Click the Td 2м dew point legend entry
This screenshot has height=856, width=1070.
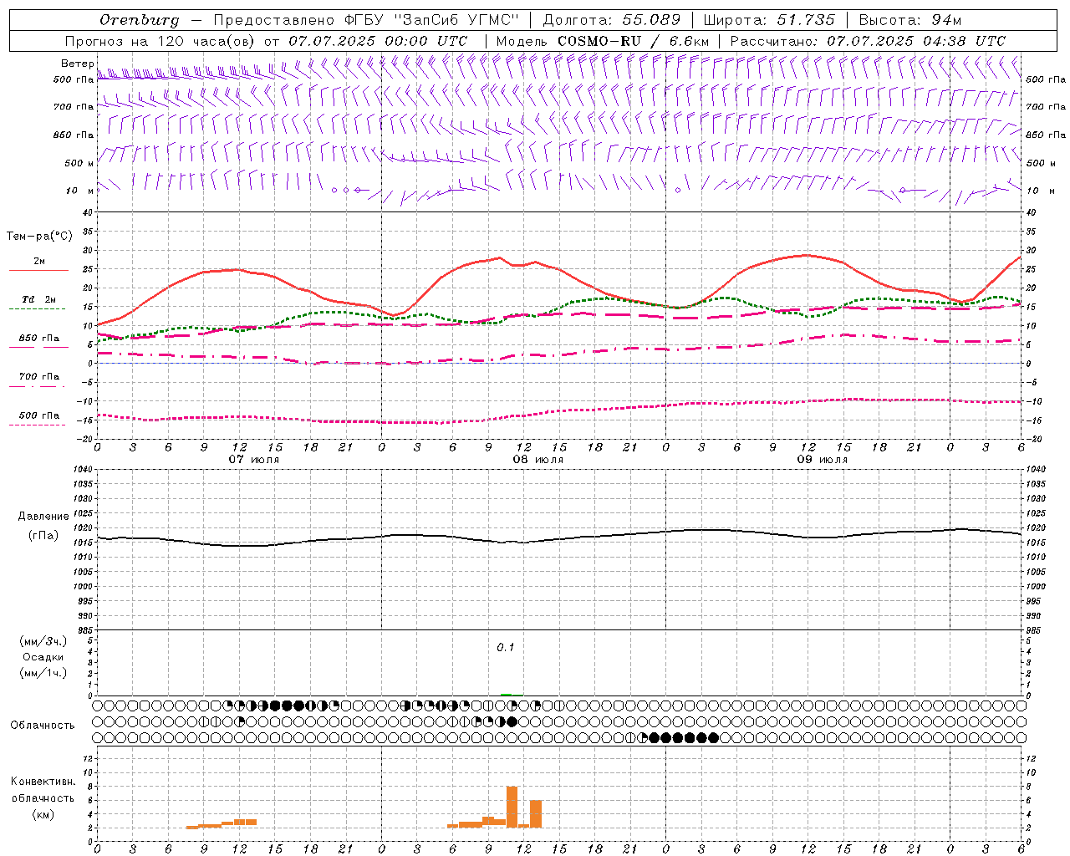click(x=39, y=299)
